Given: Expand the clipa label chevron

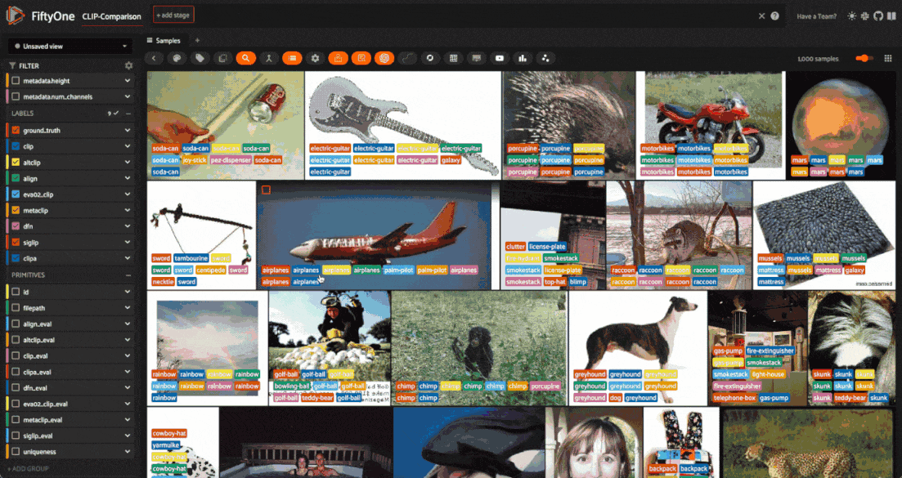Looking at the screenshot, I should click(x=127, y=258).
